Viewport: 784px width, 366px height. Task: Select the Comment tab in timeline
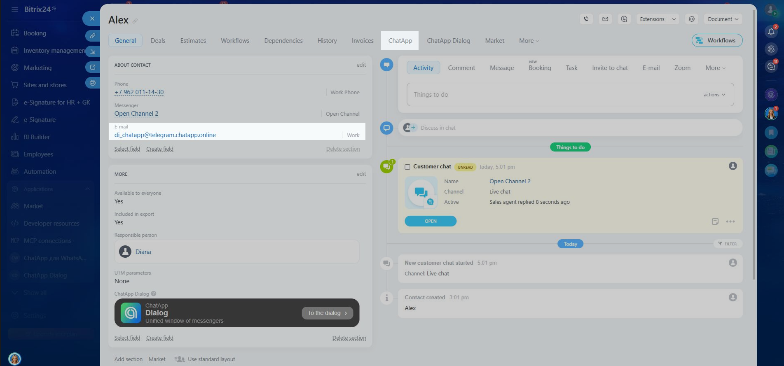coord(461,68)
